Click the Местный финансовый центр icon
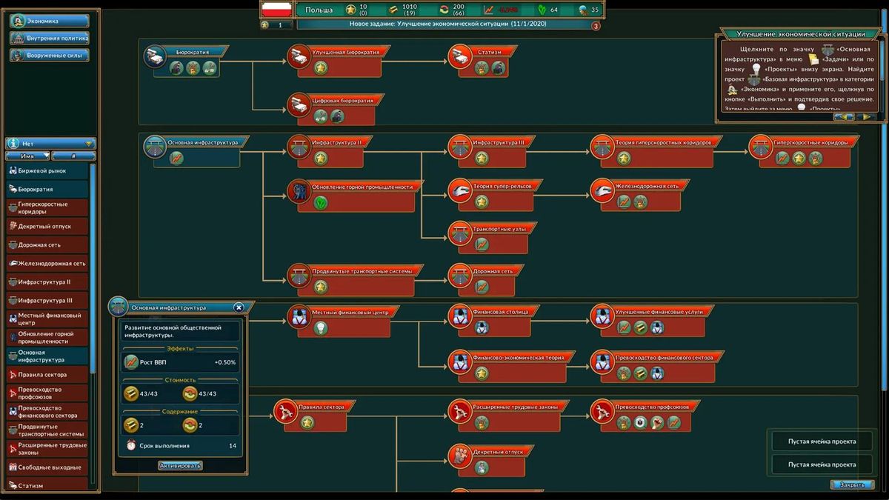 tap(299, 316)
